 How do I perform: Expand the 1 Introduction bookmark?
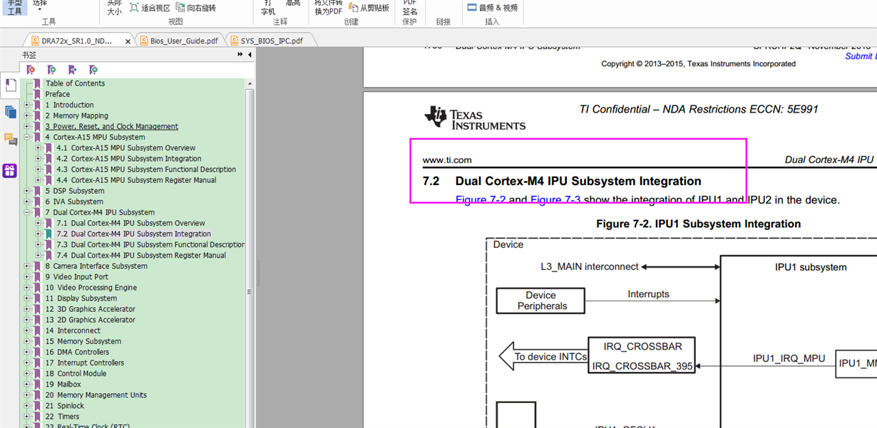tap(27, 105)
